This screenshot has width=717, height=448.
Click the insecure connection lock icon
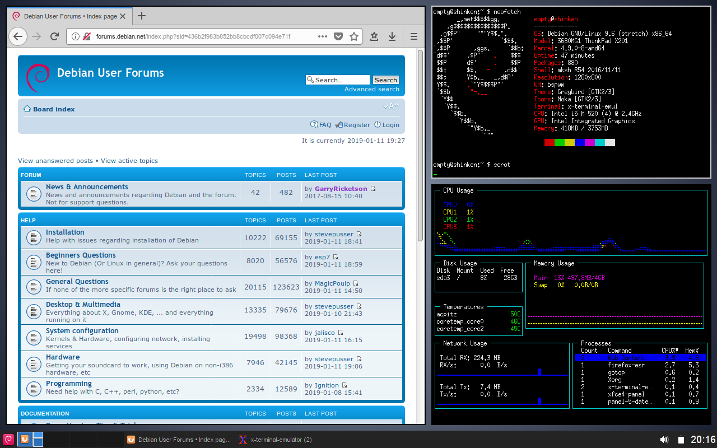tap(87, 36)
